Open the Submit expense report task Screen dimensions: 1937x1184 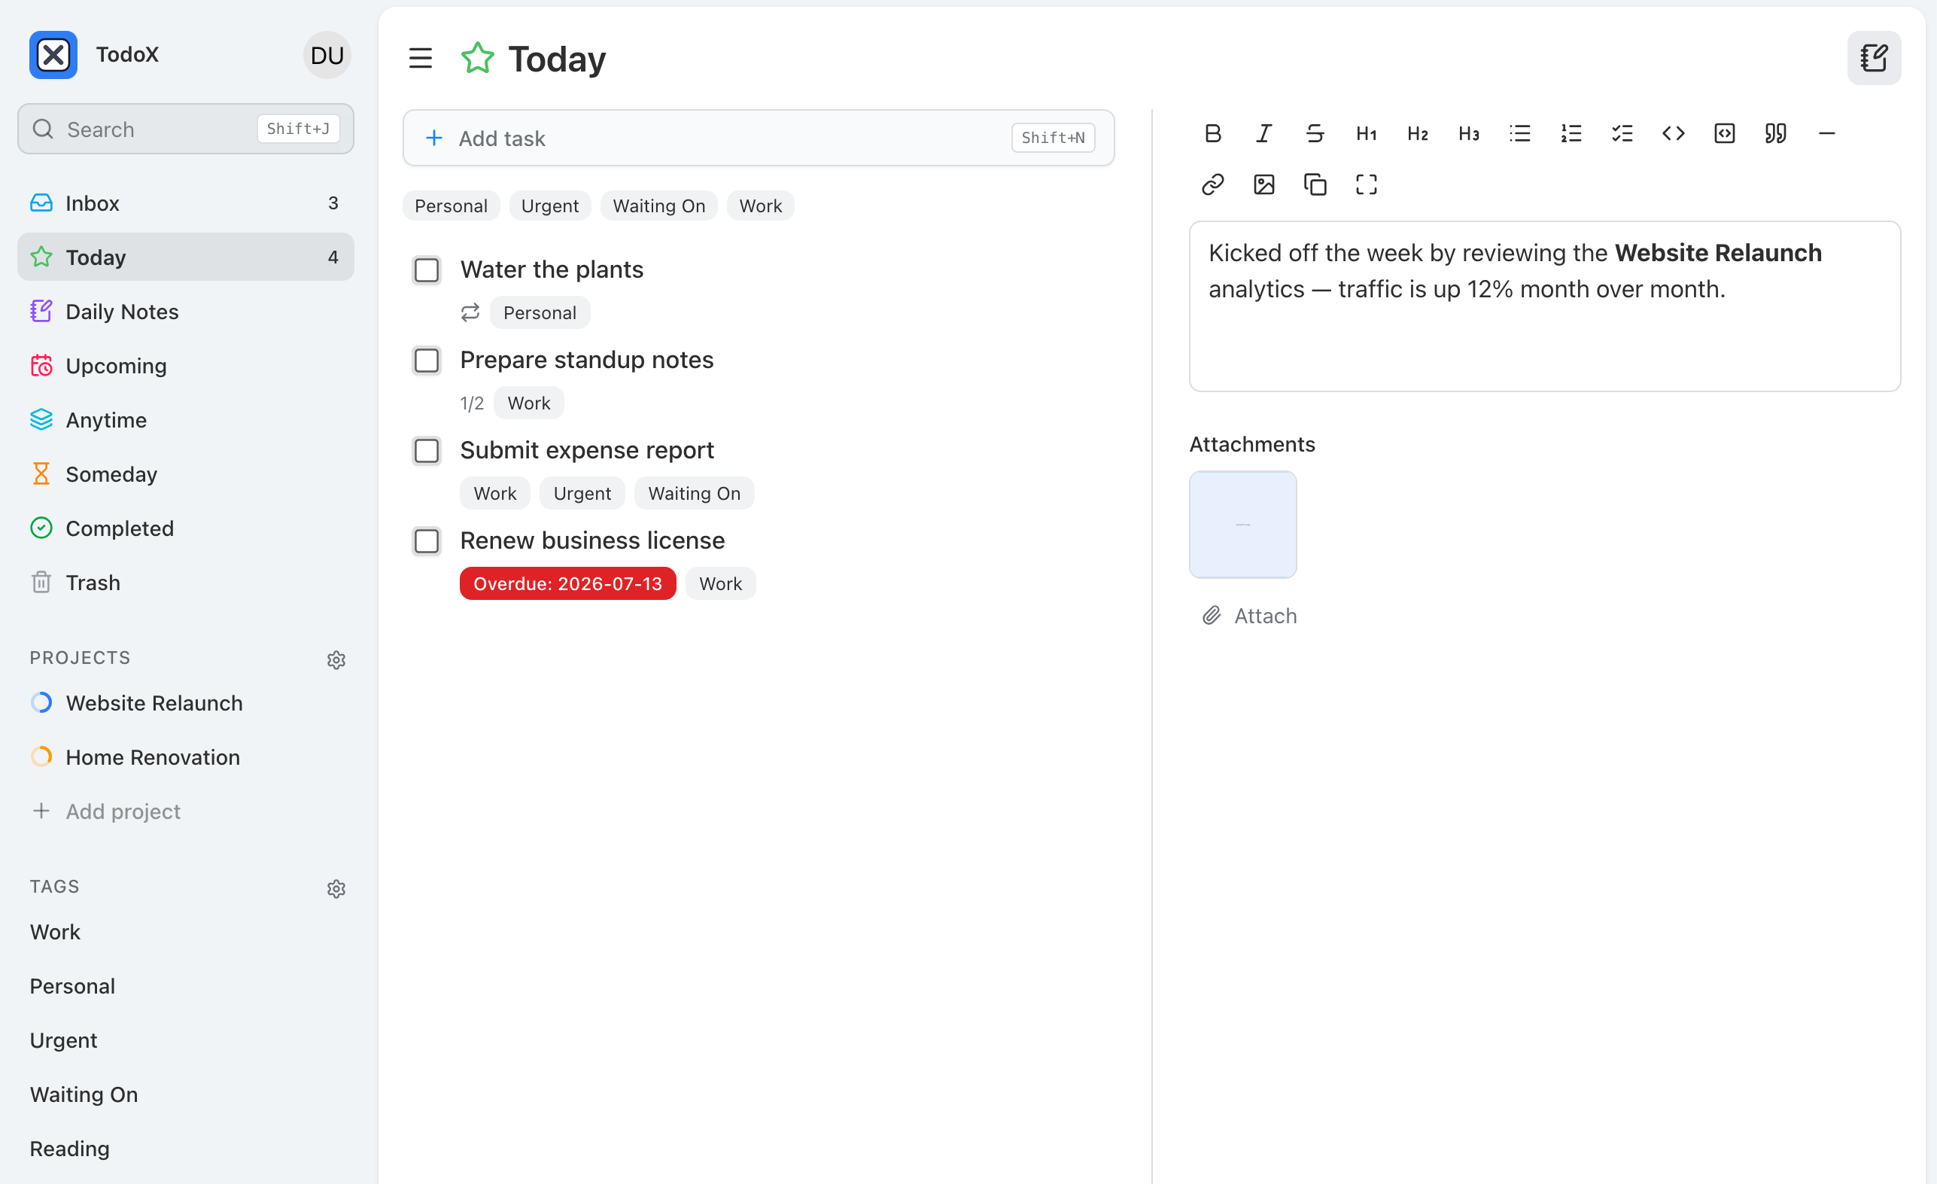point(586,450)
